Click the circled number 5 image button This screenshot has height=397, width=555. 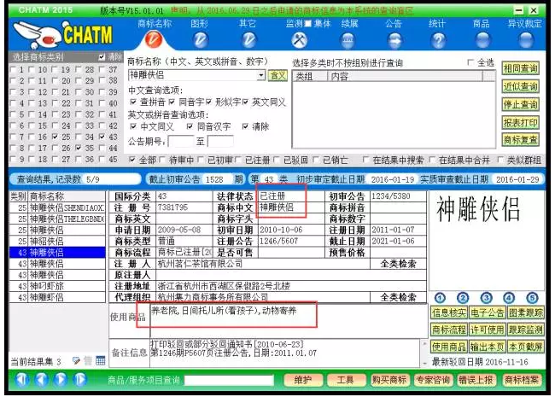click(532, 298)
